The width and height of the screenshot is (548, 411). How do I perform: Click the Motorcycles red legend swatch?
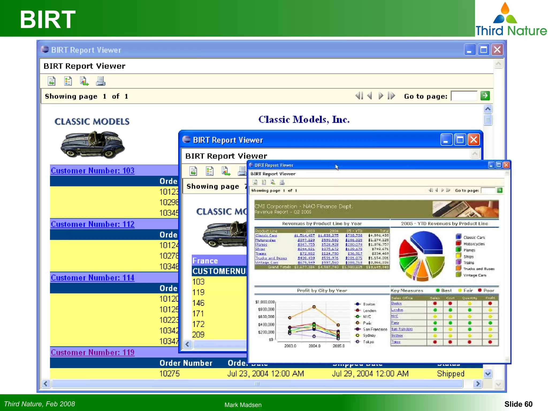[x=458, y=243]
